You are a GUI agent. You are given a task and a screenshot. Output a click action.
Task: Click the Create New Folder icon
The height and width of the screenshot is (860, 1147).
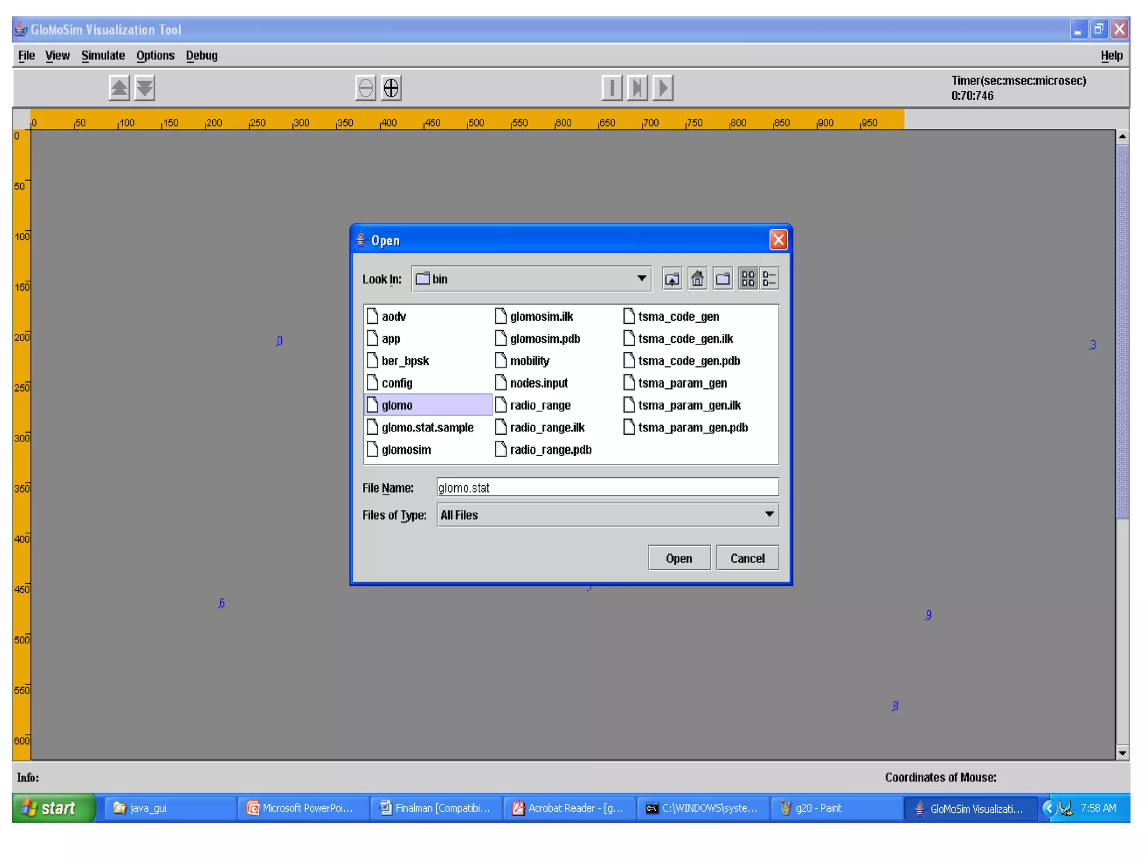(723, 278)
